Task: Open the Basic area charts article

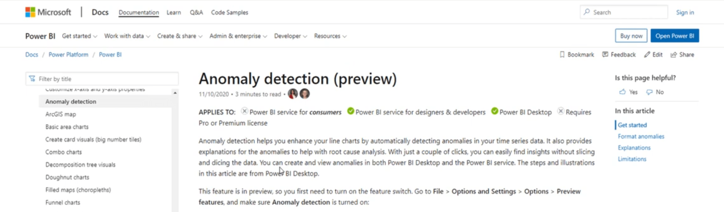Action: pyautogui.click(x=67, y=127)
